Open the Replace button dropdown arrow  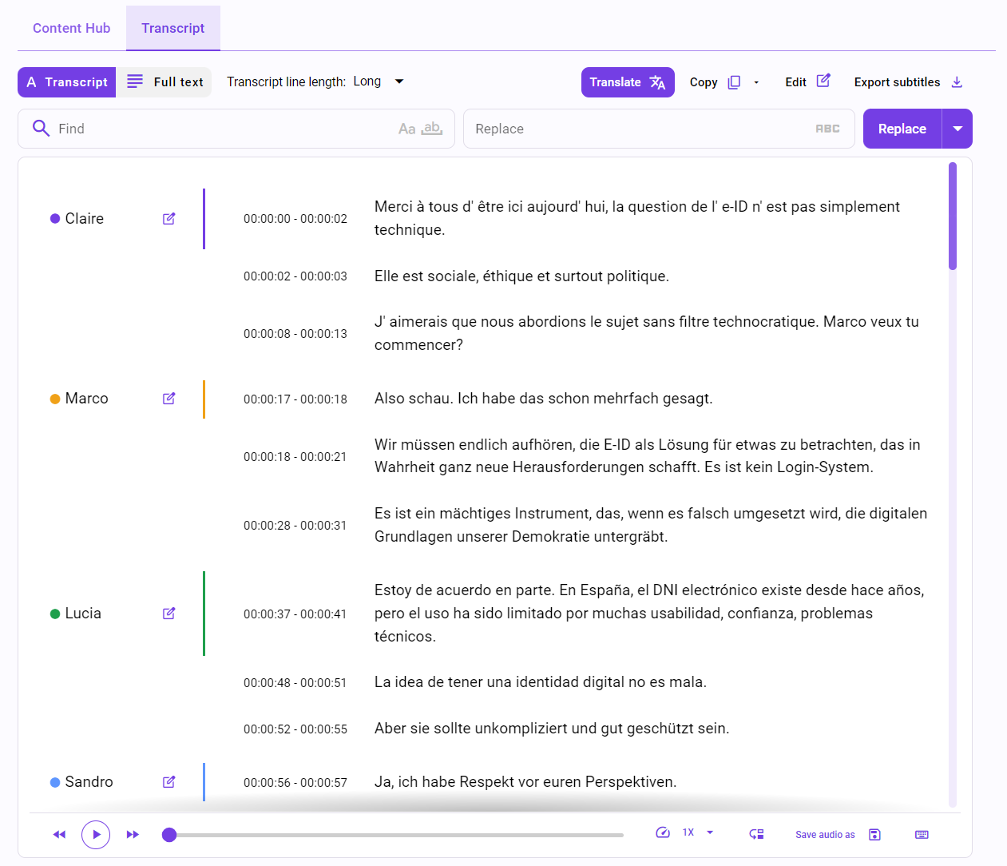pos(957,128)
